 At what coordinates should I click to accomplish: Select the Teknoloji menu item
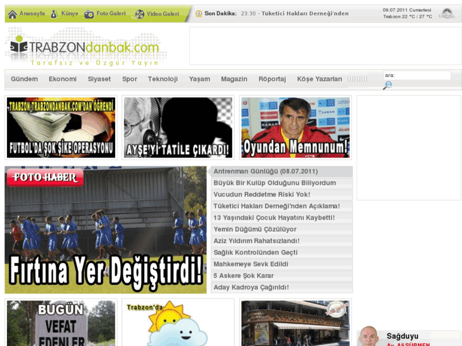[x=163, y=79]
